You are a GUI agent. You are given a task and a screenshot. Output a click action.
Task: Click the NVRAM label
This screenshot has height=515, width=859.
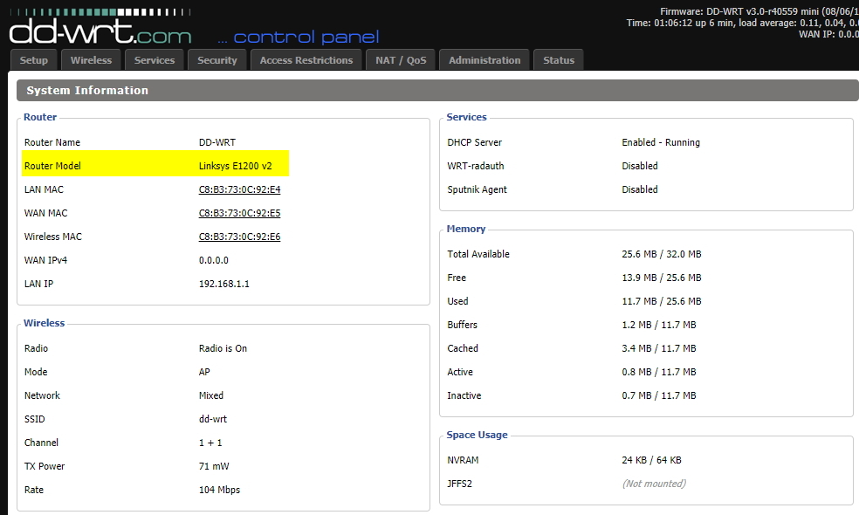[x=463, y=460]
